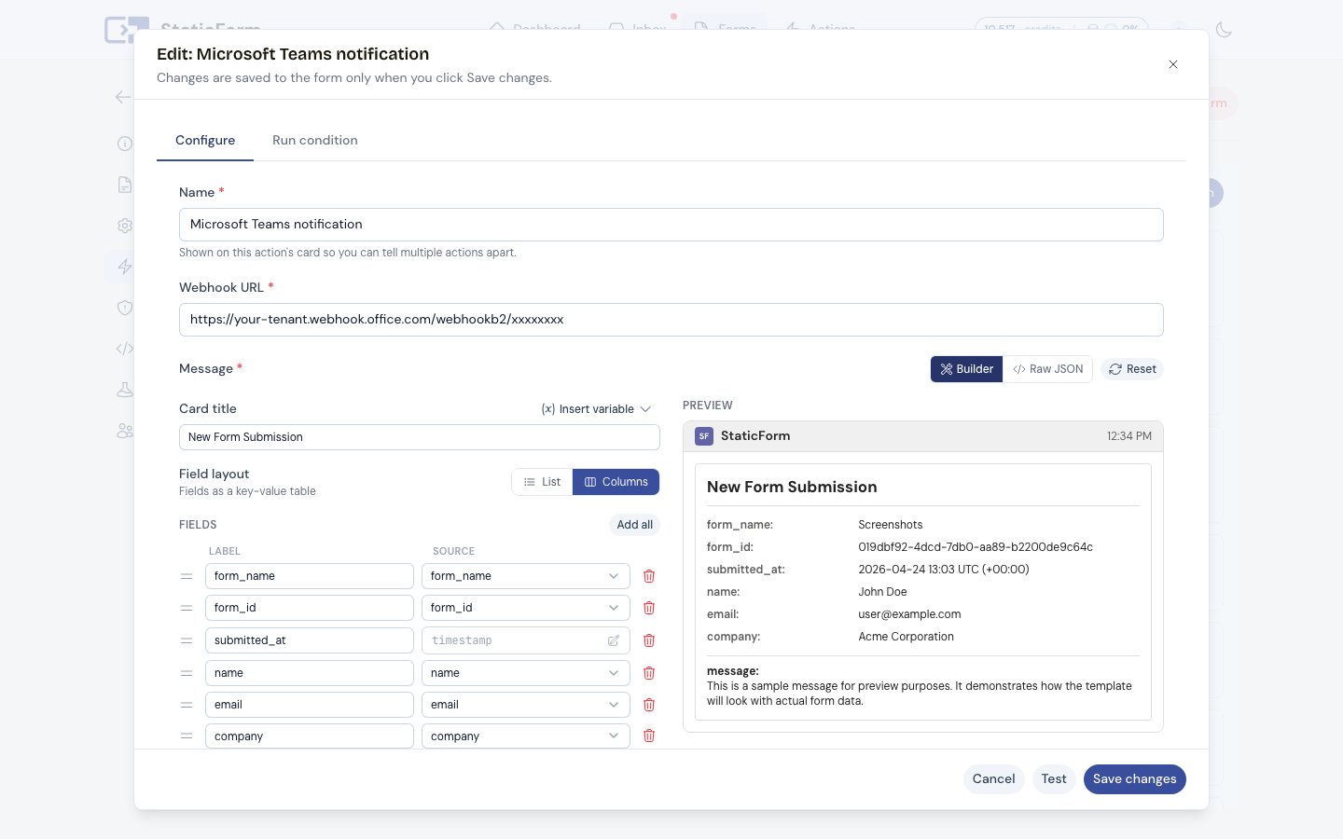This screenshot has height=839, width=1343.
Task: Open the team users icon in sidebar
Action: click(x=125, y=431)
